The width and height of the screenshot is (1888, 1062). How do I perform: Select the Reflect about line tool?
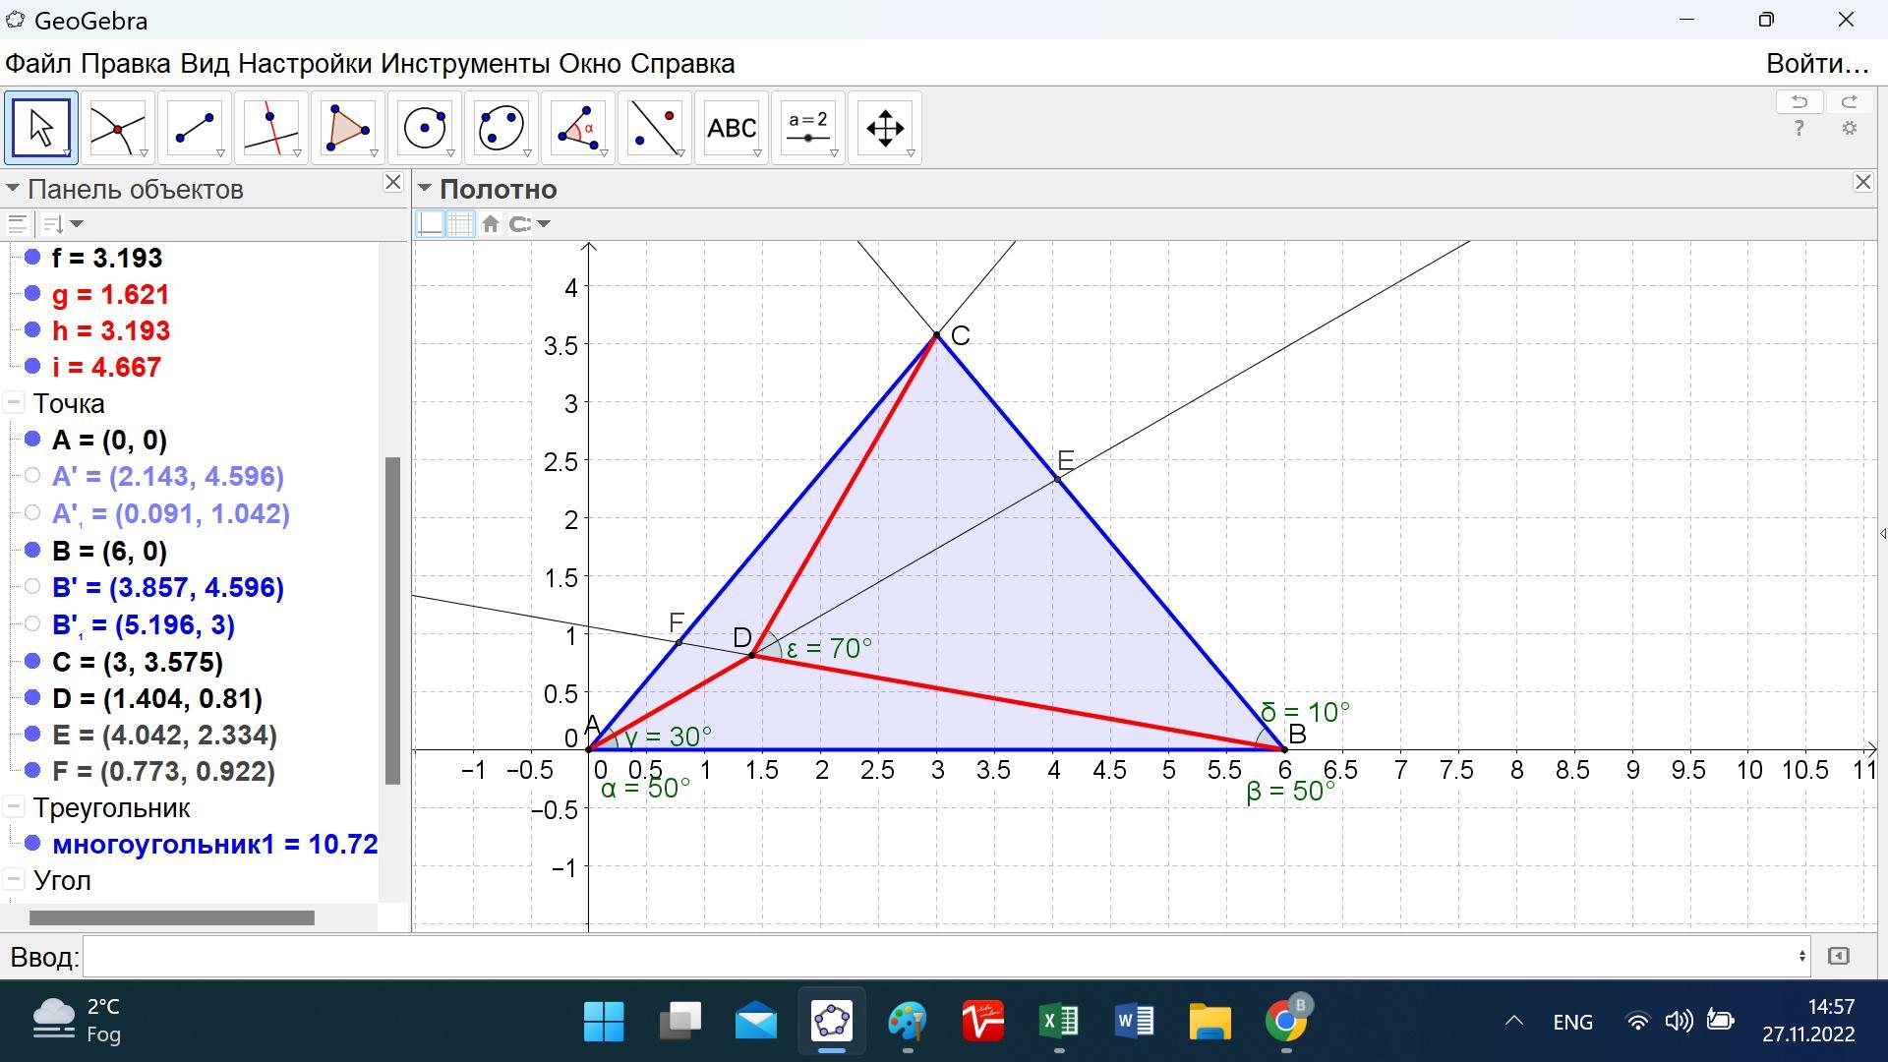coord(655,128)
